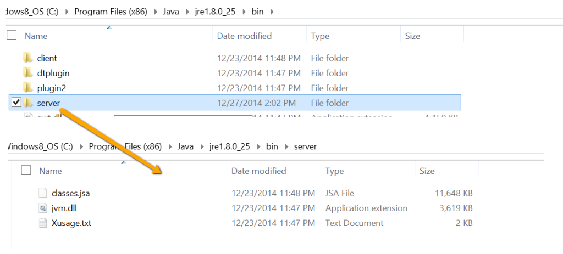Sort bottom list by Type column

tap(334, 171)
